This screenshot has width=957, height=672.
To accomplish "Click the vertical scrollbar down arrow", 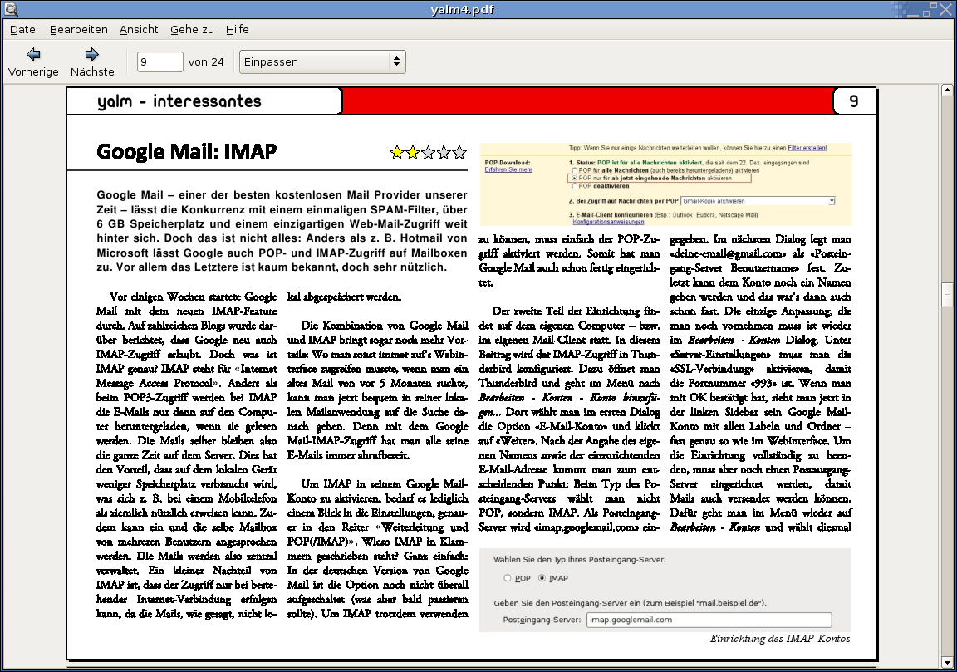I will coord(947,663).
